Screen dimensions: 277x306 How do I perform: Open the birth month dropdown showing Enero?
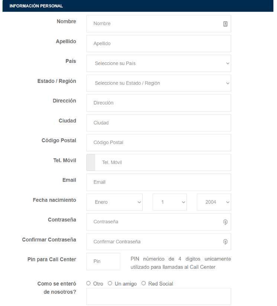(115, 202)
